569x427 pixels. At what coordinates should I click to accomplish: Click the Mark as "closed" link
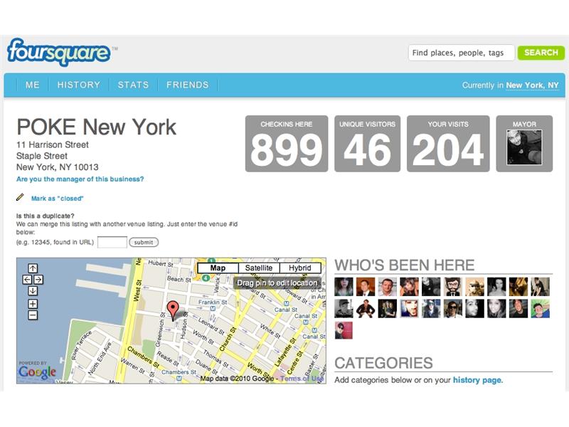click(58, 198)
